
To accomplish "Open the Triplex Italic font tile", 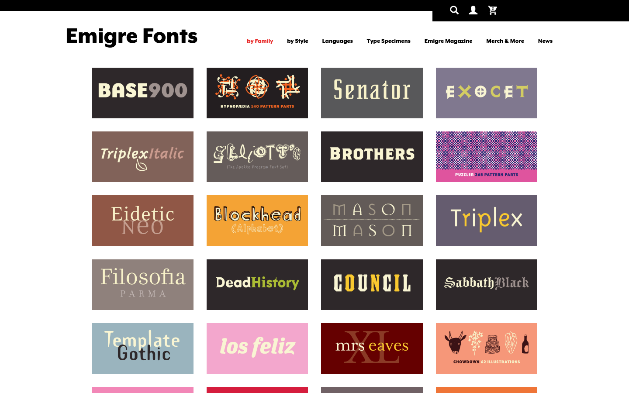I will click(142, 157).
